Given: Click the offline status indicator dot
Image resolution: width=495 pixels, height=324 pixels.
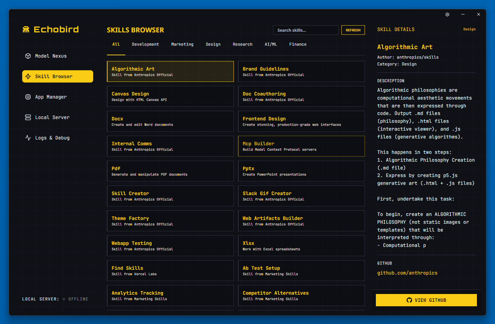Looking at the screenshot, I should pyautogui.click(x=63, y=299).
